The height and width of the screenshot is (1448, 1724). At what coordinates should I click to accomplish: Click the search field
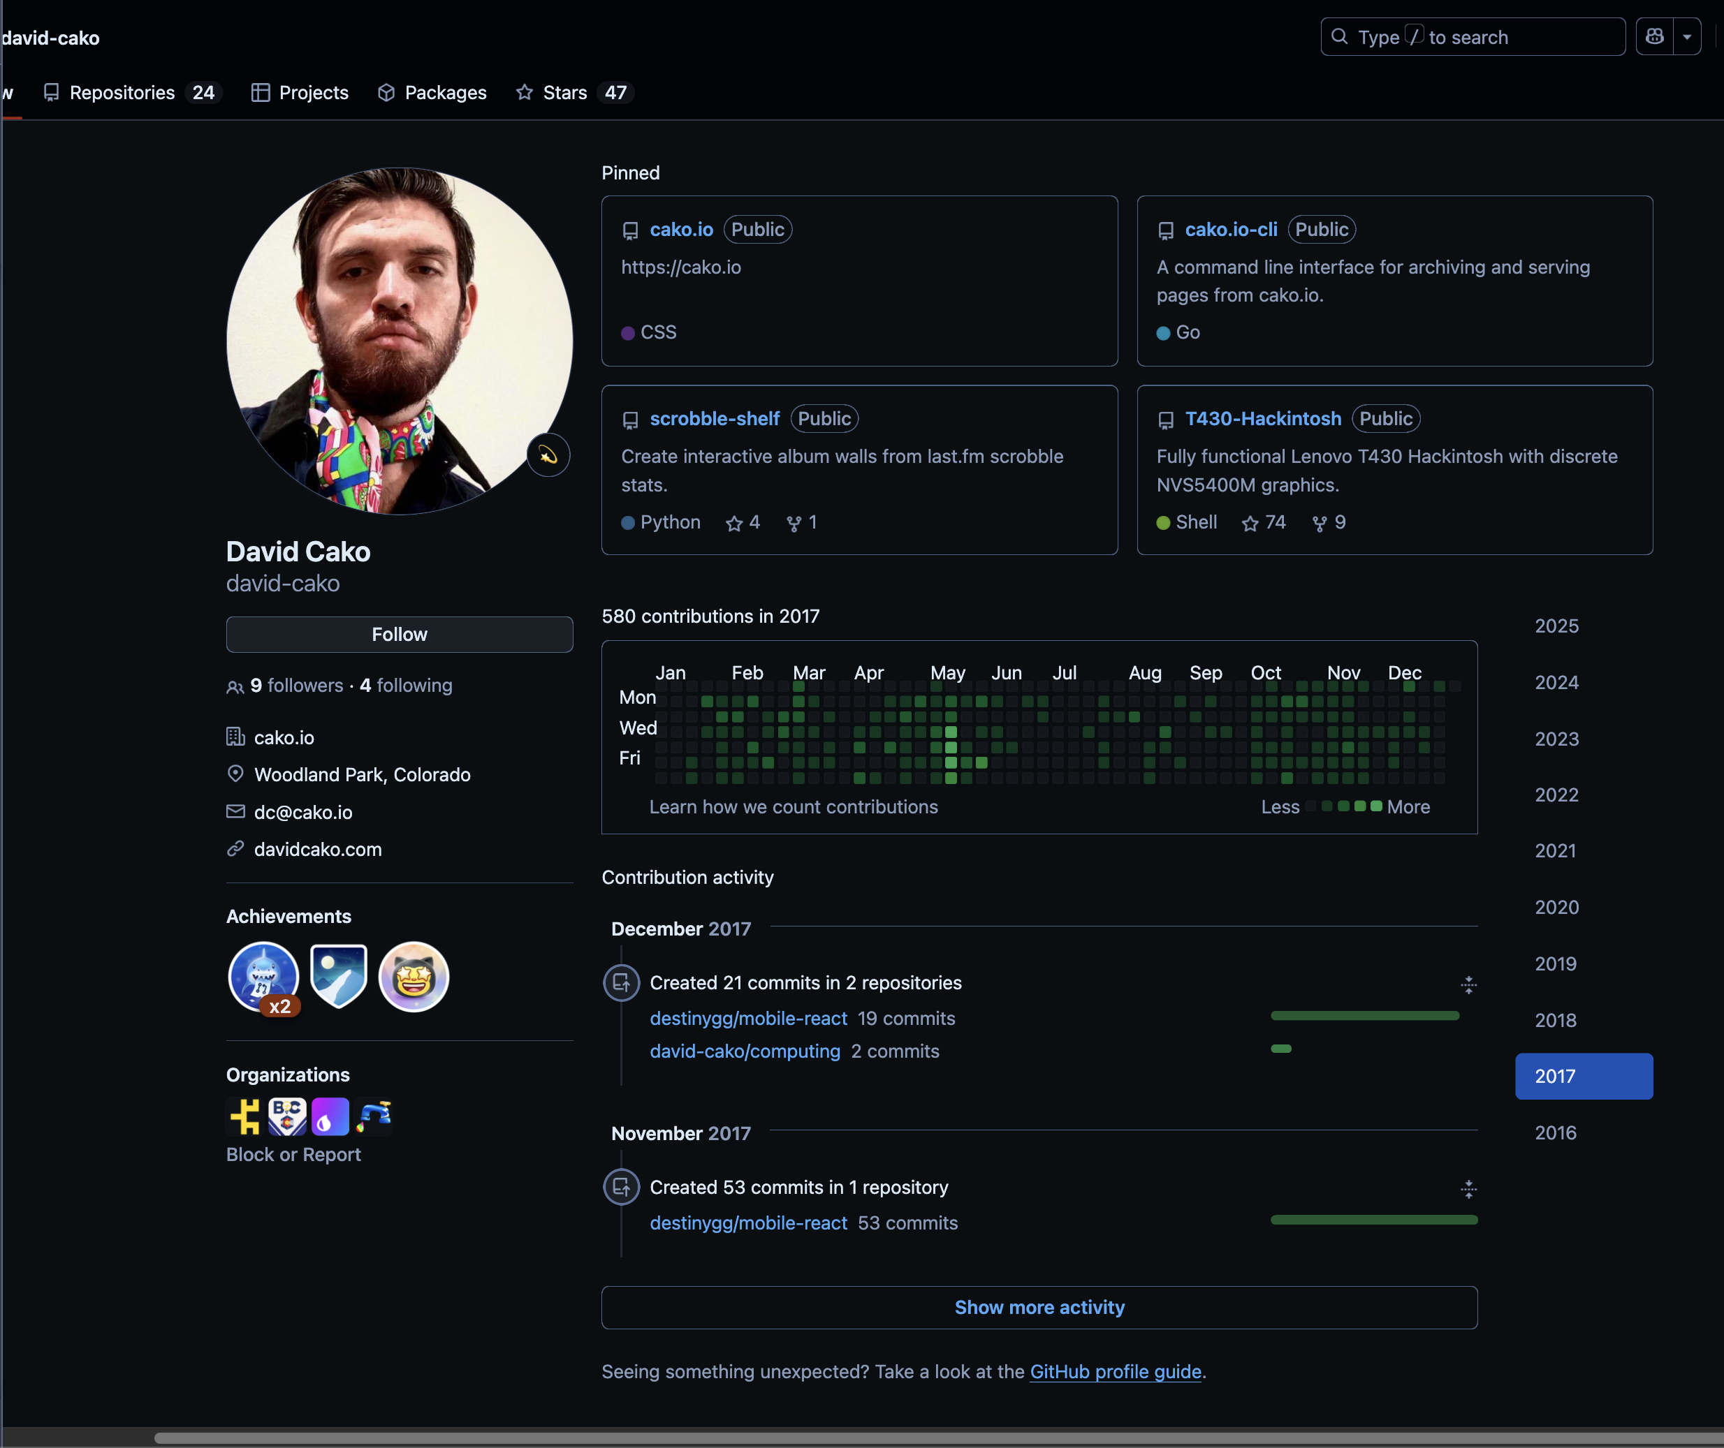pos(1473,37)
